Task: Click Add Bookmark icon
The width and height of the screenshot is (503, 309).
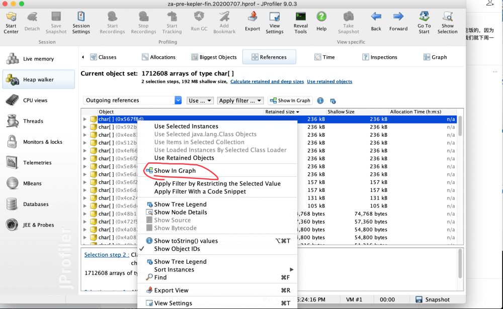Action: click(x=224, y=23)
